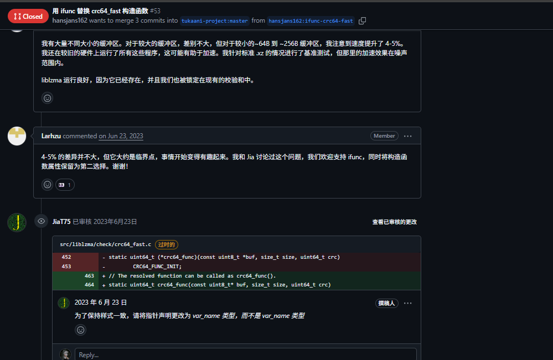The height and width of the screenshot is (360, 553).
Task: Add emoji reaction to Larhzu's comment
Action: (48, 185)
